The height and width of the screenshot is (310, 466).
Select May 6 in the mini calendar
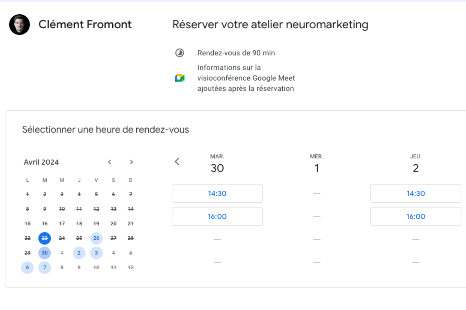27,267
